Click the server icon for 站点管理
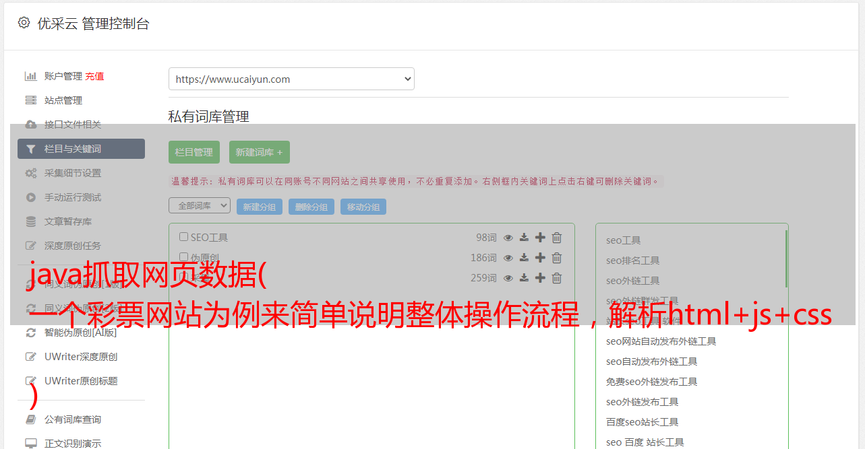 [x=31, y=100]
